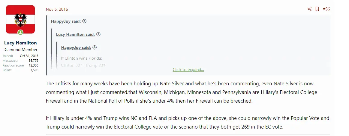This screenshot has width=349, height=136.
Task: Follow the innermost 'HappyJoy said:' quote link
Action: point(76,47)
